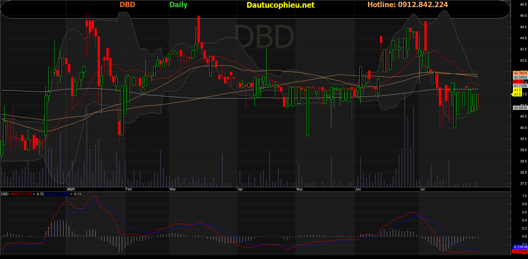The height and width of the screenshot is (259, 528).
Task: Click the red -0.35168 MACD value tag
Action: point(520,251)
